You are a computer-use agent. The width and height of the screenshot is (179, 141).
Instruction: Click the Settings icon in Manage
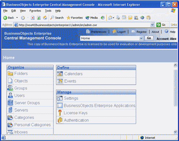[59, 98]
